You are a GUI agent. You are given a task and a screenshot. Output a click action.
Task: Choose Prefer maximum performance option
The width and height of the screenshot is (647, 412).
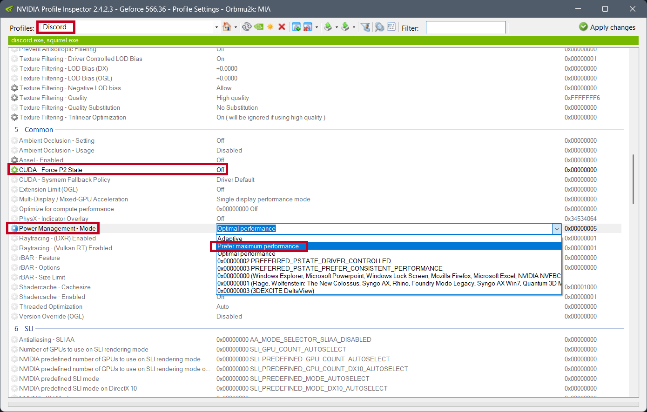388,246
